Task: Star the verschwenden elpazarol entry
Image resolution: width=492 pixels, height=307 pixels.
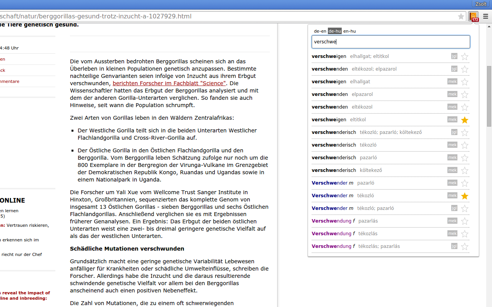Action: coord(465,94)
